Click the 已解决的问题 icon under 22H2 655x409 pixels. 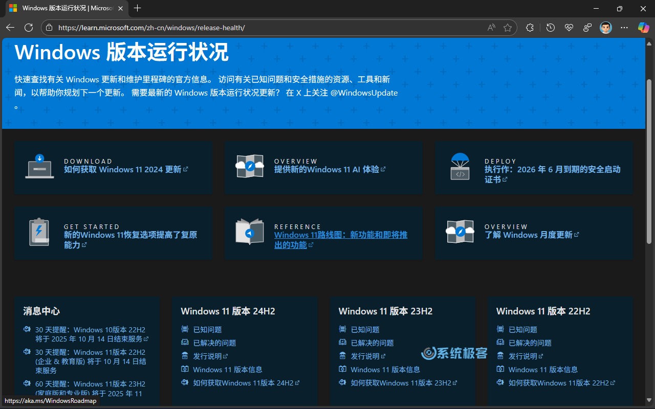(x=500, y=343)
